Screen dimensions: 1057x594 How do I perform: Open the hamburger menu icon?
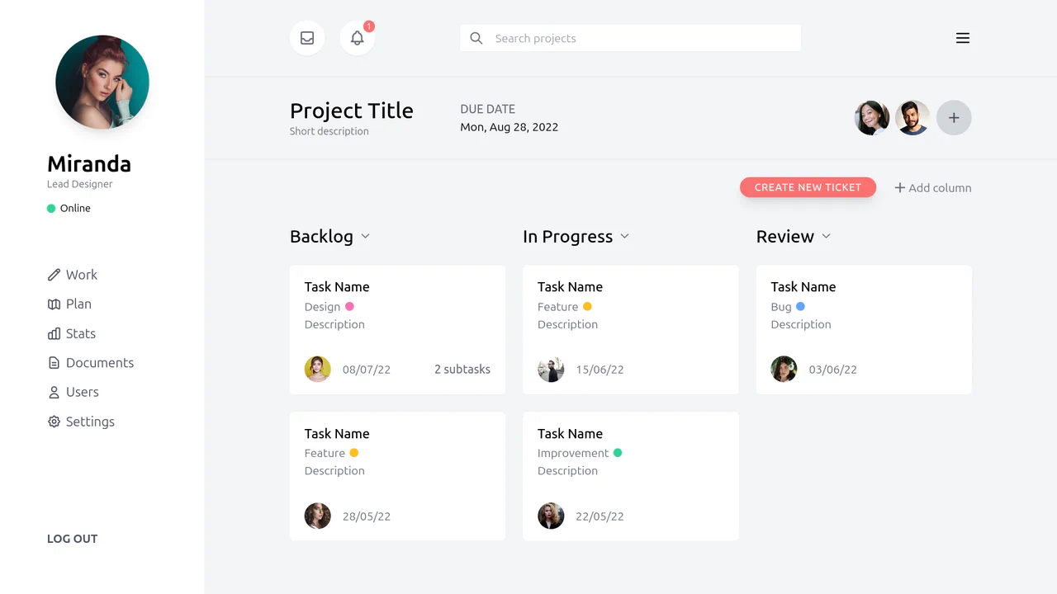click(x=963, y=38)
